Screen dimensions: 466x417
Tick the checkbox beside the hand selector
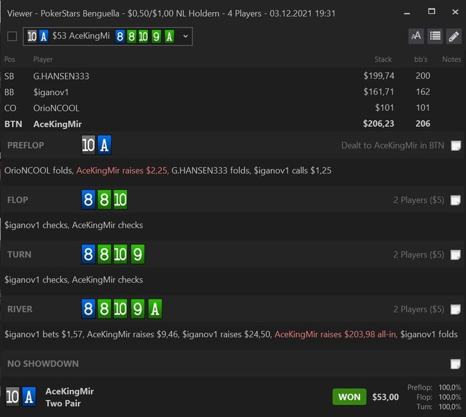pyautogui.click(x=12, y=36)
